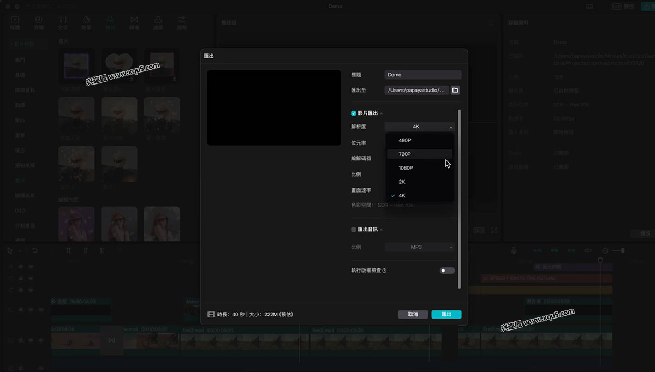The height and width of the screenshot is (372, 655).
Task: Collapse the 解析度 dropdown showing 4K
Action: [419, 127]
